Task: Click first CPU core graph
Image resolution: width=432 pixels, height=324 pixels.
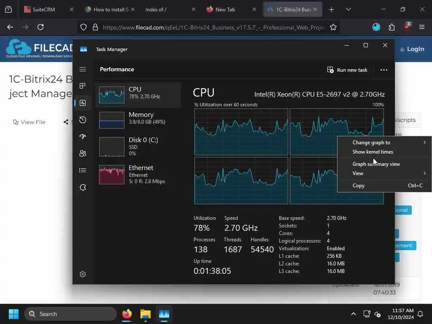Action: (241, 132)
